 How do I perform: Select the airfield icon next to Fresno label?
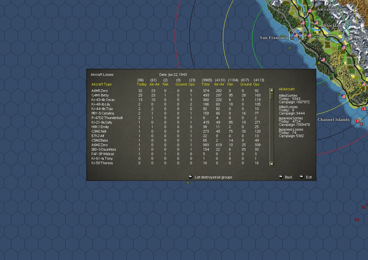click(348, 45)
